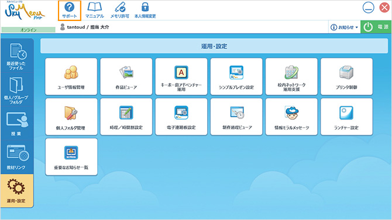Image resolution: width=392 pixels, height=220 pixels.
Task: Click the green 電源 power button
Action: 376,27
